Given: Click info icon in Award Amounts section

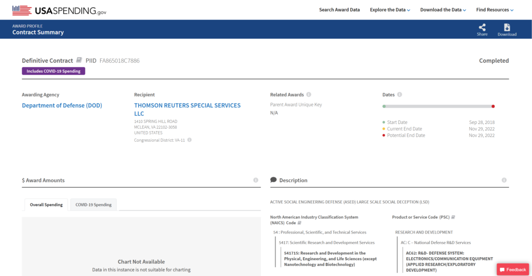Looking at the screenshot, I should coord(256,180).
